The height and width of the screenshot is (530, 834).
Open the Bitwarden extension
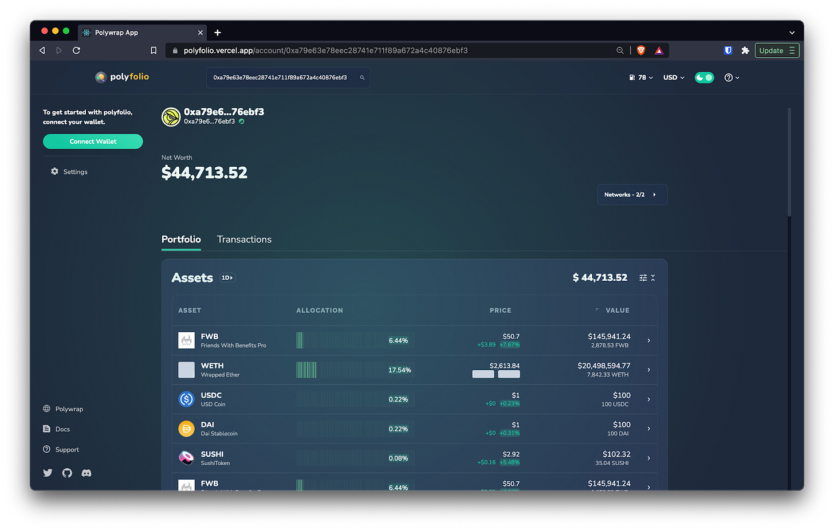point(728,50)
